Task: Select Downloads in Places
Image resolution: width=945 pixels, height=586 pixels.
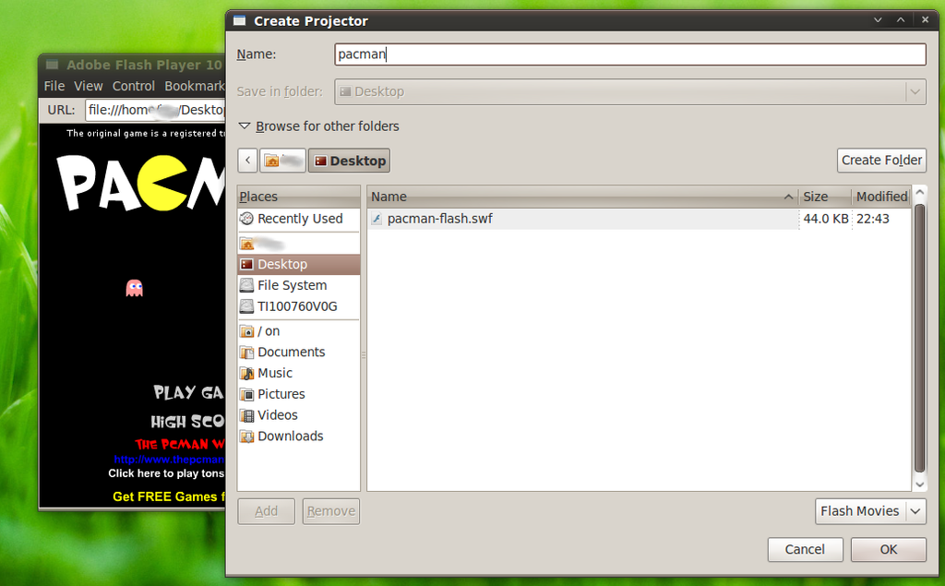Action: (x=299, y=437)
